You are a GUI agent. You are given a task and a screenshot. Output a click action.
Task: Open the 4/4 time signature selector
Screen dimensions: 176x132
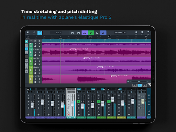click(x=124, y=33)
